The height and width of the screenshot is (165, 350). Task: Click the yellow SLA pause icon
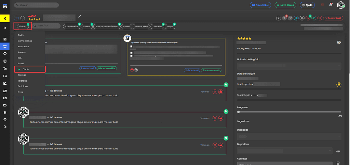tap(339, 85)
